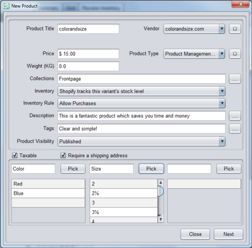Toggle Require a shipping address checkbox

click(63, 156)
